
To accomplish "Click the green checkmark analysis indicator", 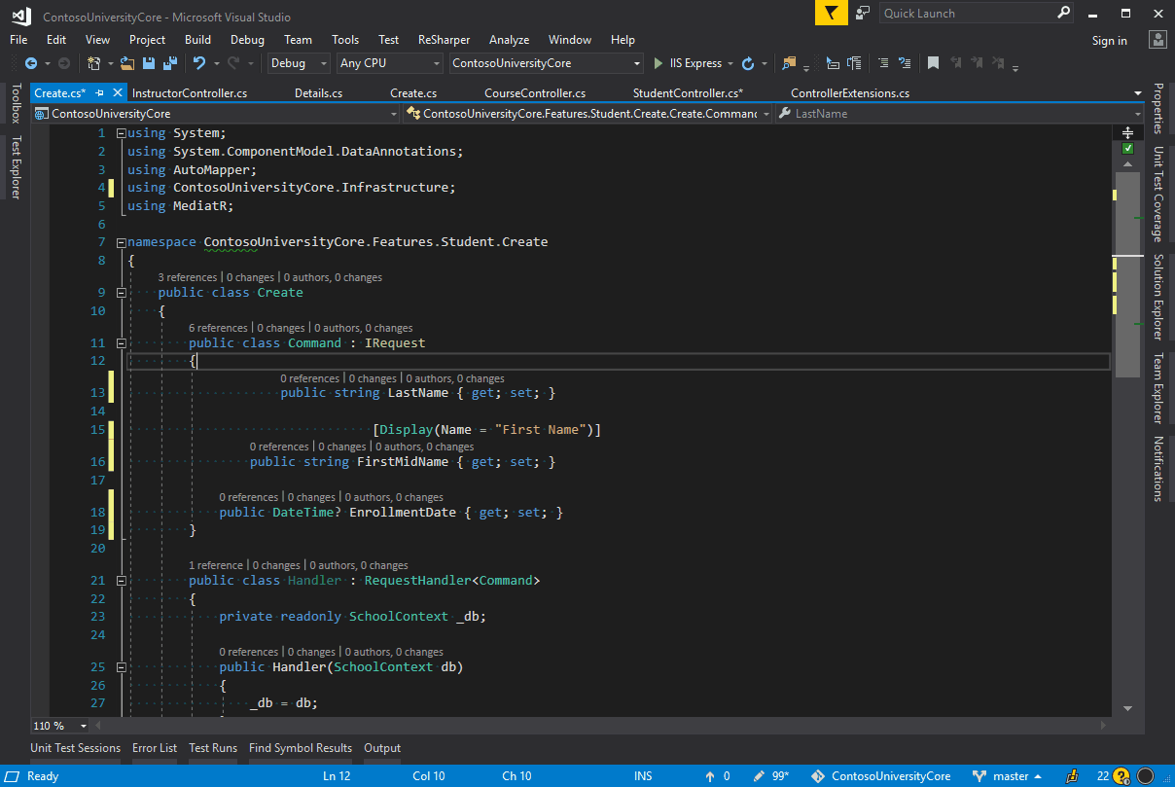I will click(1127, 149).
